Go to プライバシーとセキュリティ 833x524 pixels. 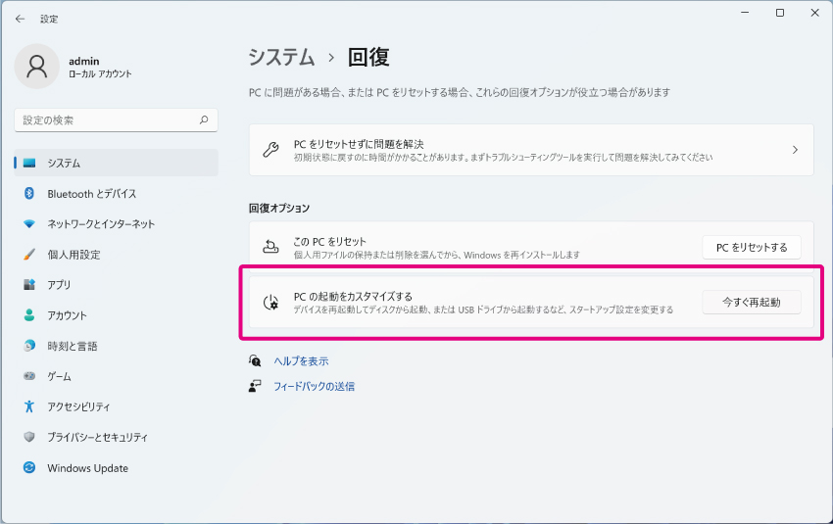click(x=116, y=437)
